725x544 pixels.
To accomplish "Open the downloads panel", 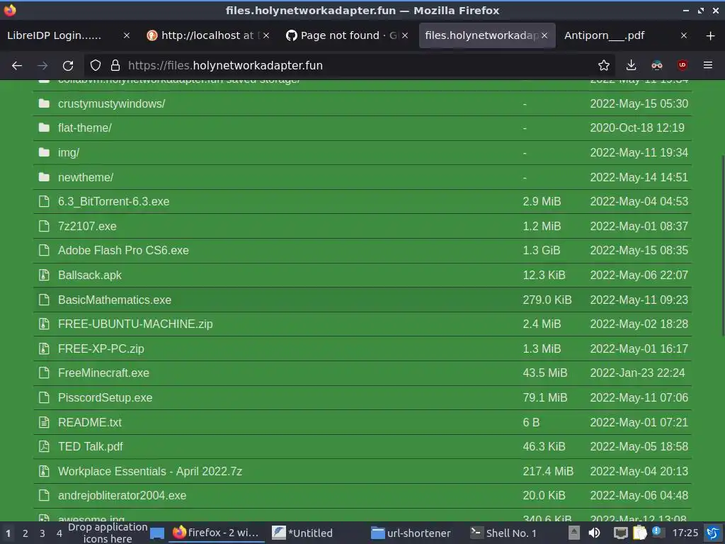I will [631, 66].
